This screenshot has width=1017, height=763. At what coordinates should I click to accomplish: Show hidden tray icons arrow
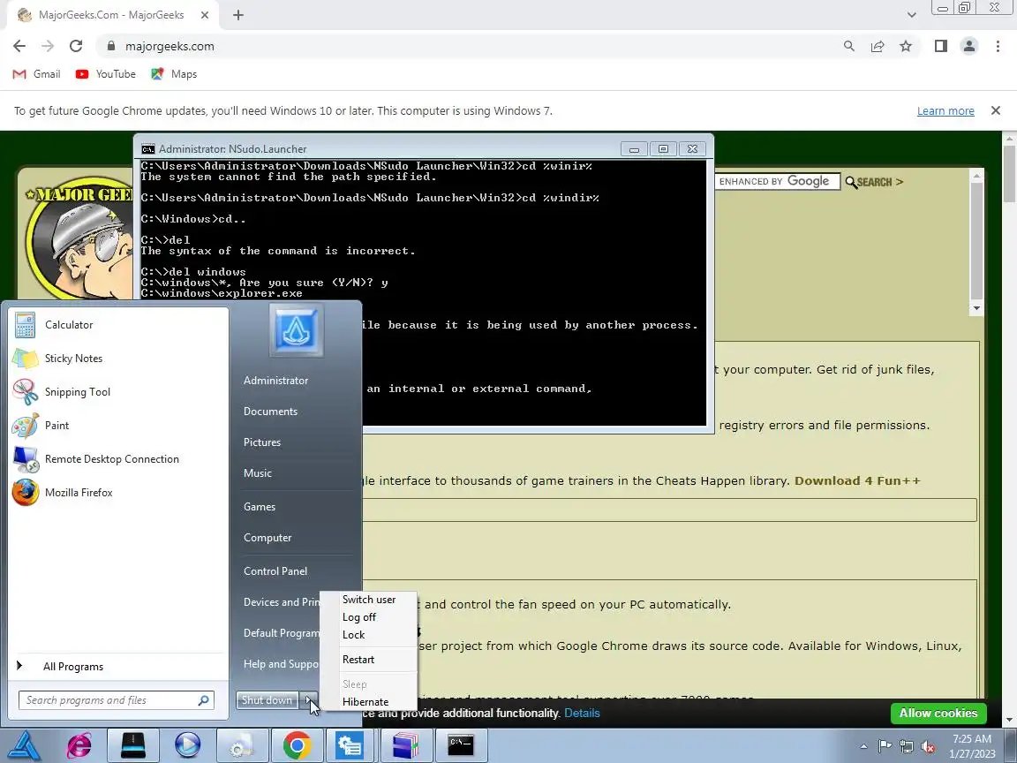pyautogui.click(x=863, y=747)
